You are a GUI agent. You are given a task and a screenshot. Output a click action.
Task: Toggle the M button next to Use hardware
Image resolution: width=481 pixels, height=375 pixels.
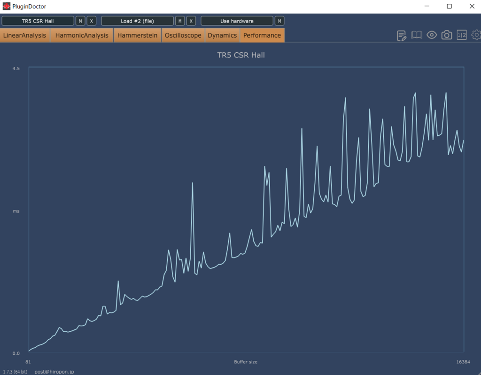pyautogui.click(x=279, y=21)
